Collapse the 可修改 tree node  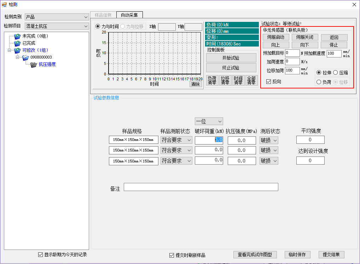pyautogui.click(x=9, y=50)
